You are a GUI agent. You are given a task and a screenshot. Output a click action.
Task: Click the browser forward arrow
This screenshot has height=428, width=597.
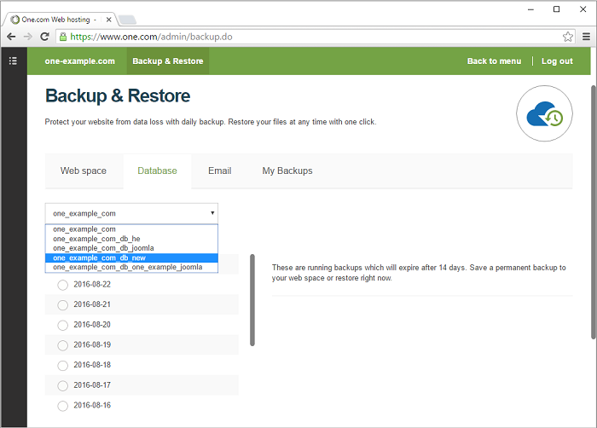point(28,37)
